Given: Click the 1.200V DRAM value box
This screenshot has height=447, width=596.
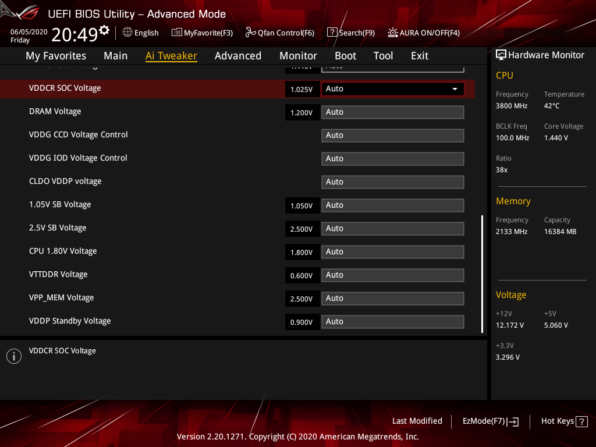Looking at the screenshot, I should click(x=302, y=112).
